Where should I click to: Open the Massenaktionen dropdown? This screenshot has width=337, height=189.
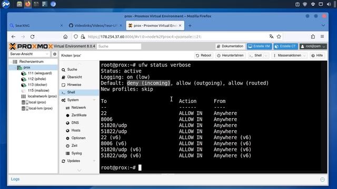(x=290, y=56)
